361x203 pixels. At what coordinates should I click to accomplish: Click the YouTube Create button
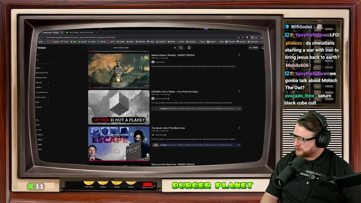(254, 48)
